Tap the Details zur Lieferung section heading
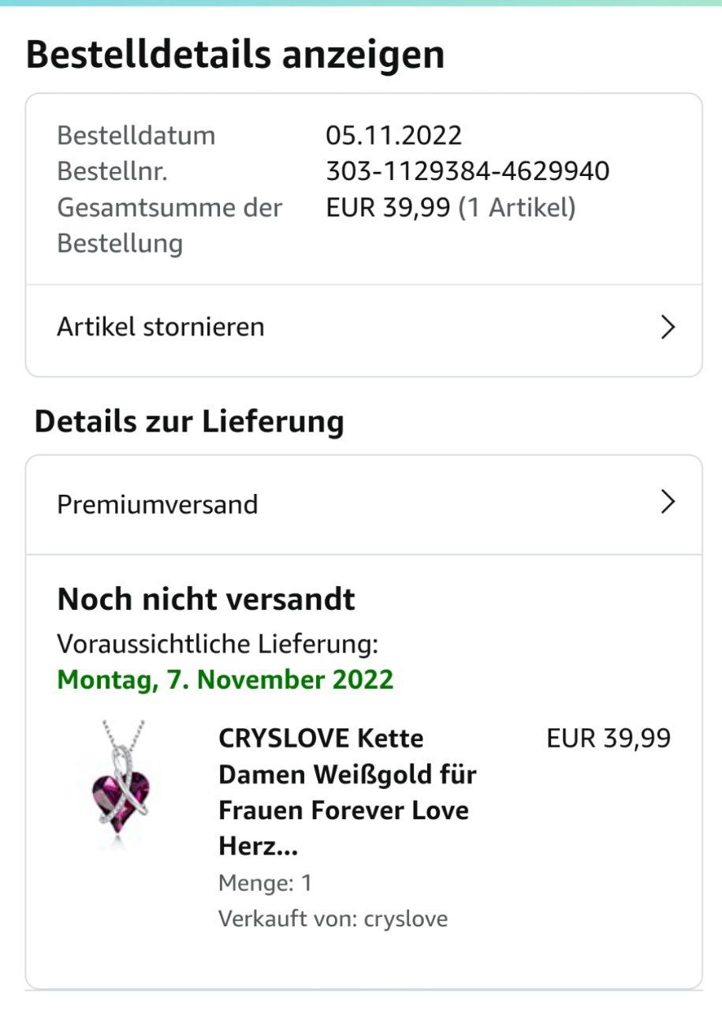 click(189, 421)
